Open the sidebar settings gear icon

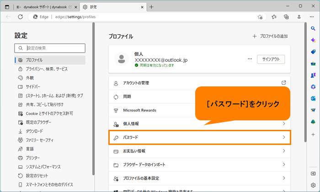(x=313, y=185)
